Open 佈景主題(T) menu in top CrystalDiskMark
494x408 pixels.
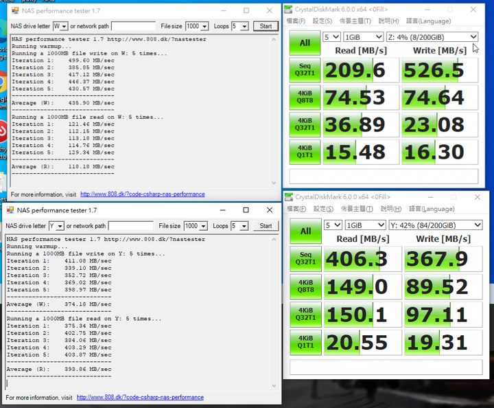[x=355, y=21]
